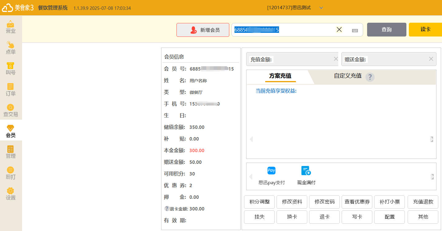Image resolution: width=442 pixels, height=231 pixels.
Task: Expand the store selector dropdown arrow
Action: coord(321,8)
